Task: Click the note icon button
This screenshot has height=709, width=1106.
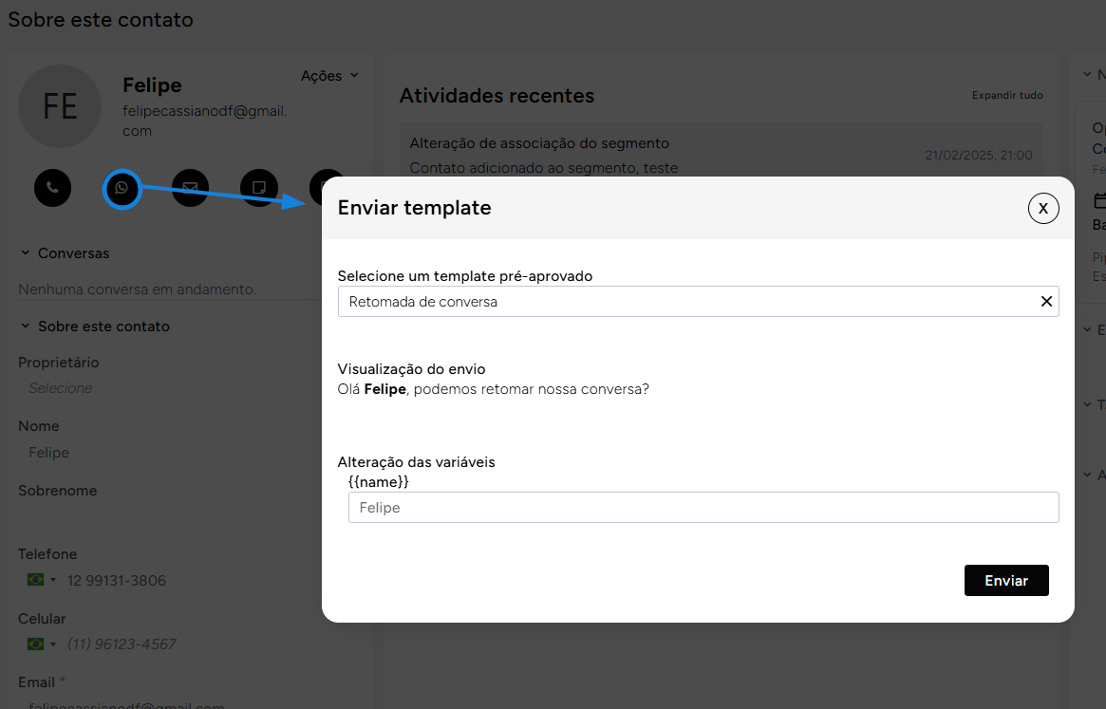Action: pos(258,188)
